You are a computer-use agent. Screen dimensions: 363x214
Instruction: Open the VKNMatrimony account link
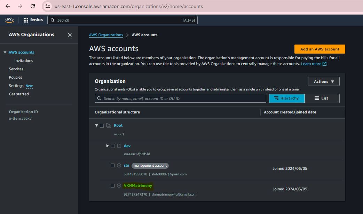tap(138, 185)
